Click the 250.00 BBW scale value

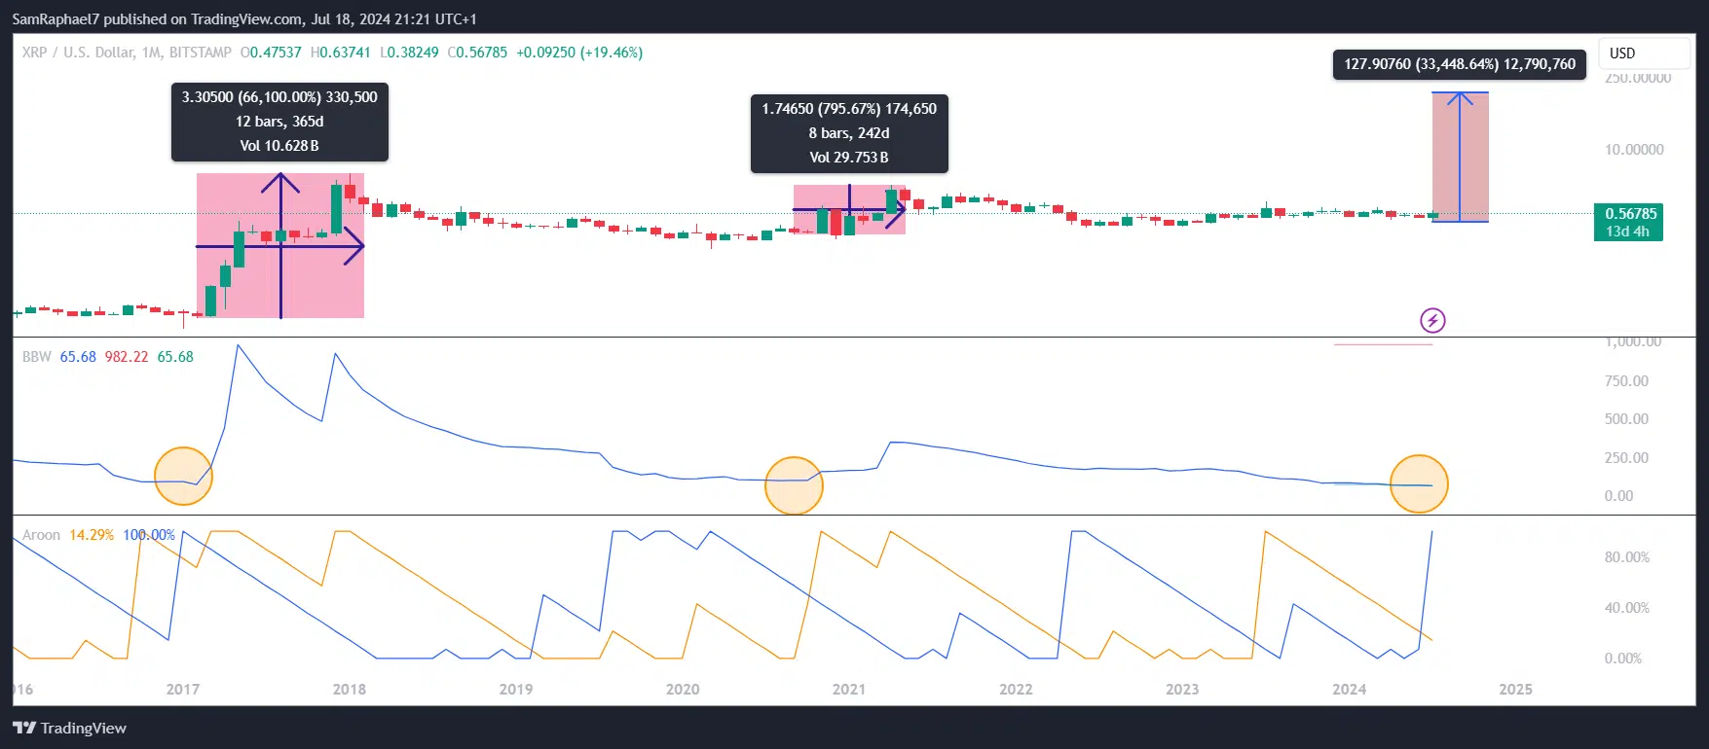coord(1626,458)
